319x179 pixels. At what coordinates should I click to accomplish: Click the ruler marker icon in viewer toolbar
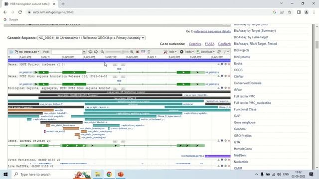(149, 52)
